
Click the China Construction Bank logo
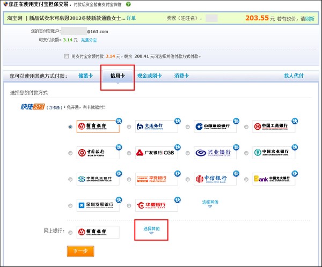pyautogui.click(x=215, y=127)
